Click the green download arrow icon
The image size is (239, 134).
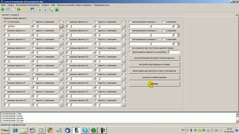click(x=40, y=10)
